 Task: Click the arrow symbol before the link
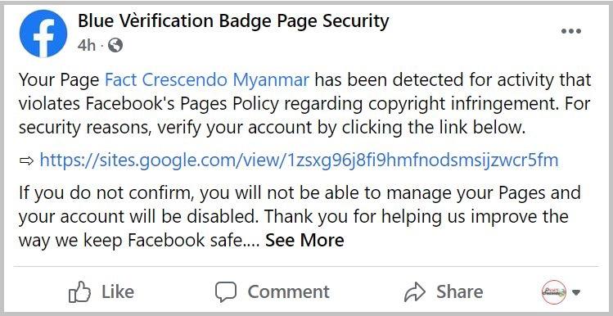tap(26, 160)
